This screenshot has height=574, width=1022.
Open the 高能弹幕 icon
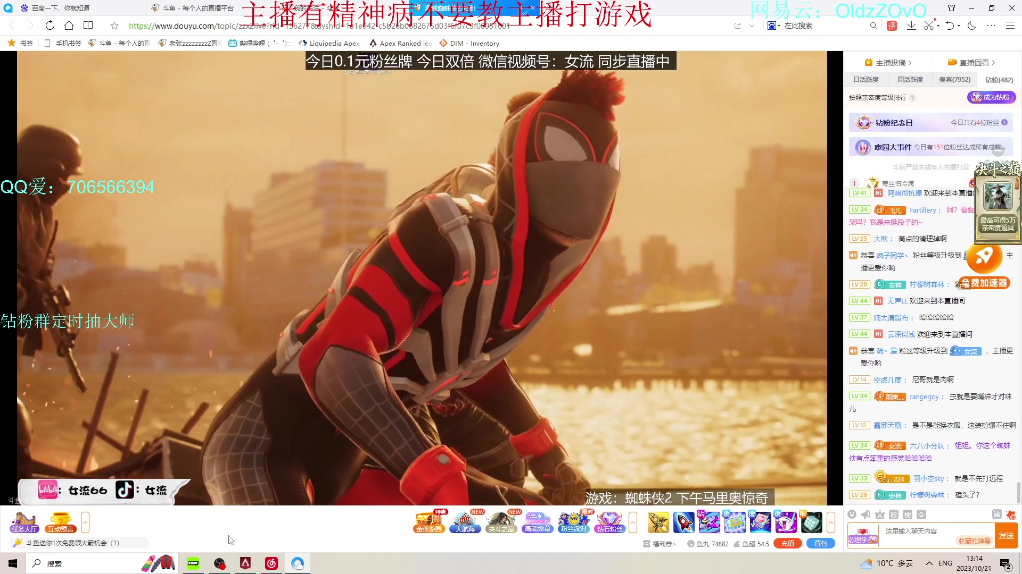[538, 522]
